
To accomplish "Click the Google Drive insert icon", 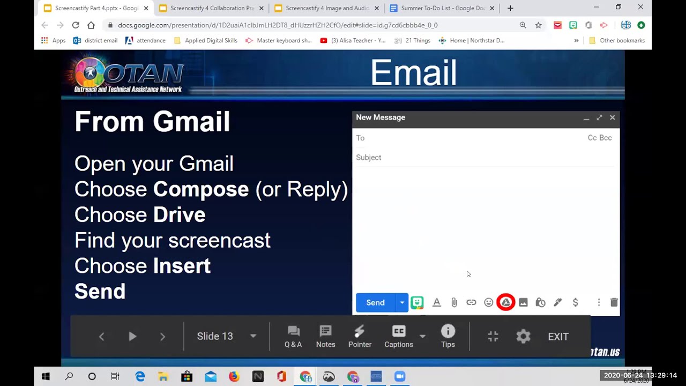I will (505, 302).
